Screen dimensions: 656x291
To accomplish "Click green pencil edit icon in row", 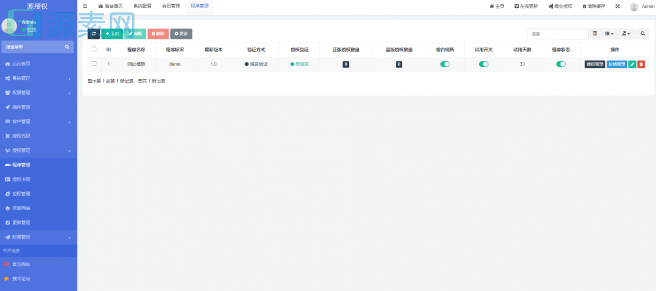I will coord(632,64).
